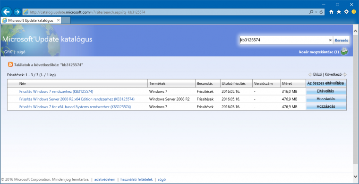Open favorites with the star icon
359x184 pixels.
click(x=339, y=12)
